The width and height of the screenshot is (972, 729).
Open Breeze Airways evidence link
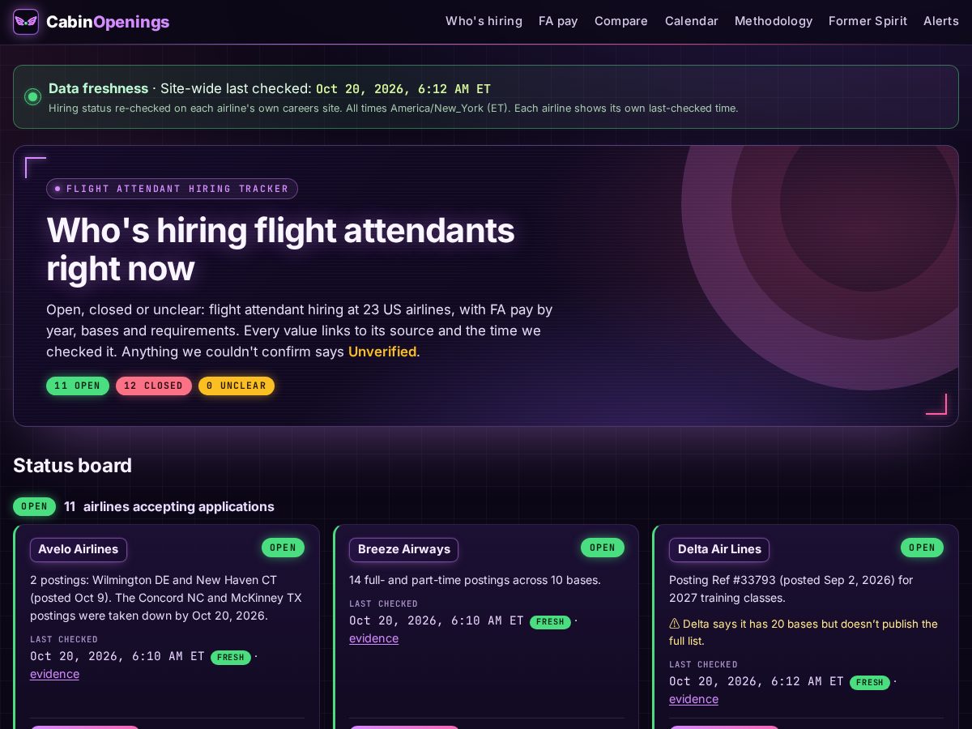tap(373, 638)
